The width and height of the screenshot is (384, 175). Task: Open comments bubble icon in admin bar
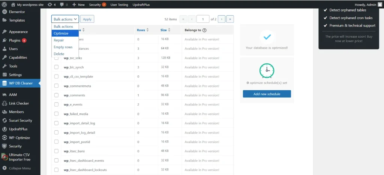tap(61, 4)
